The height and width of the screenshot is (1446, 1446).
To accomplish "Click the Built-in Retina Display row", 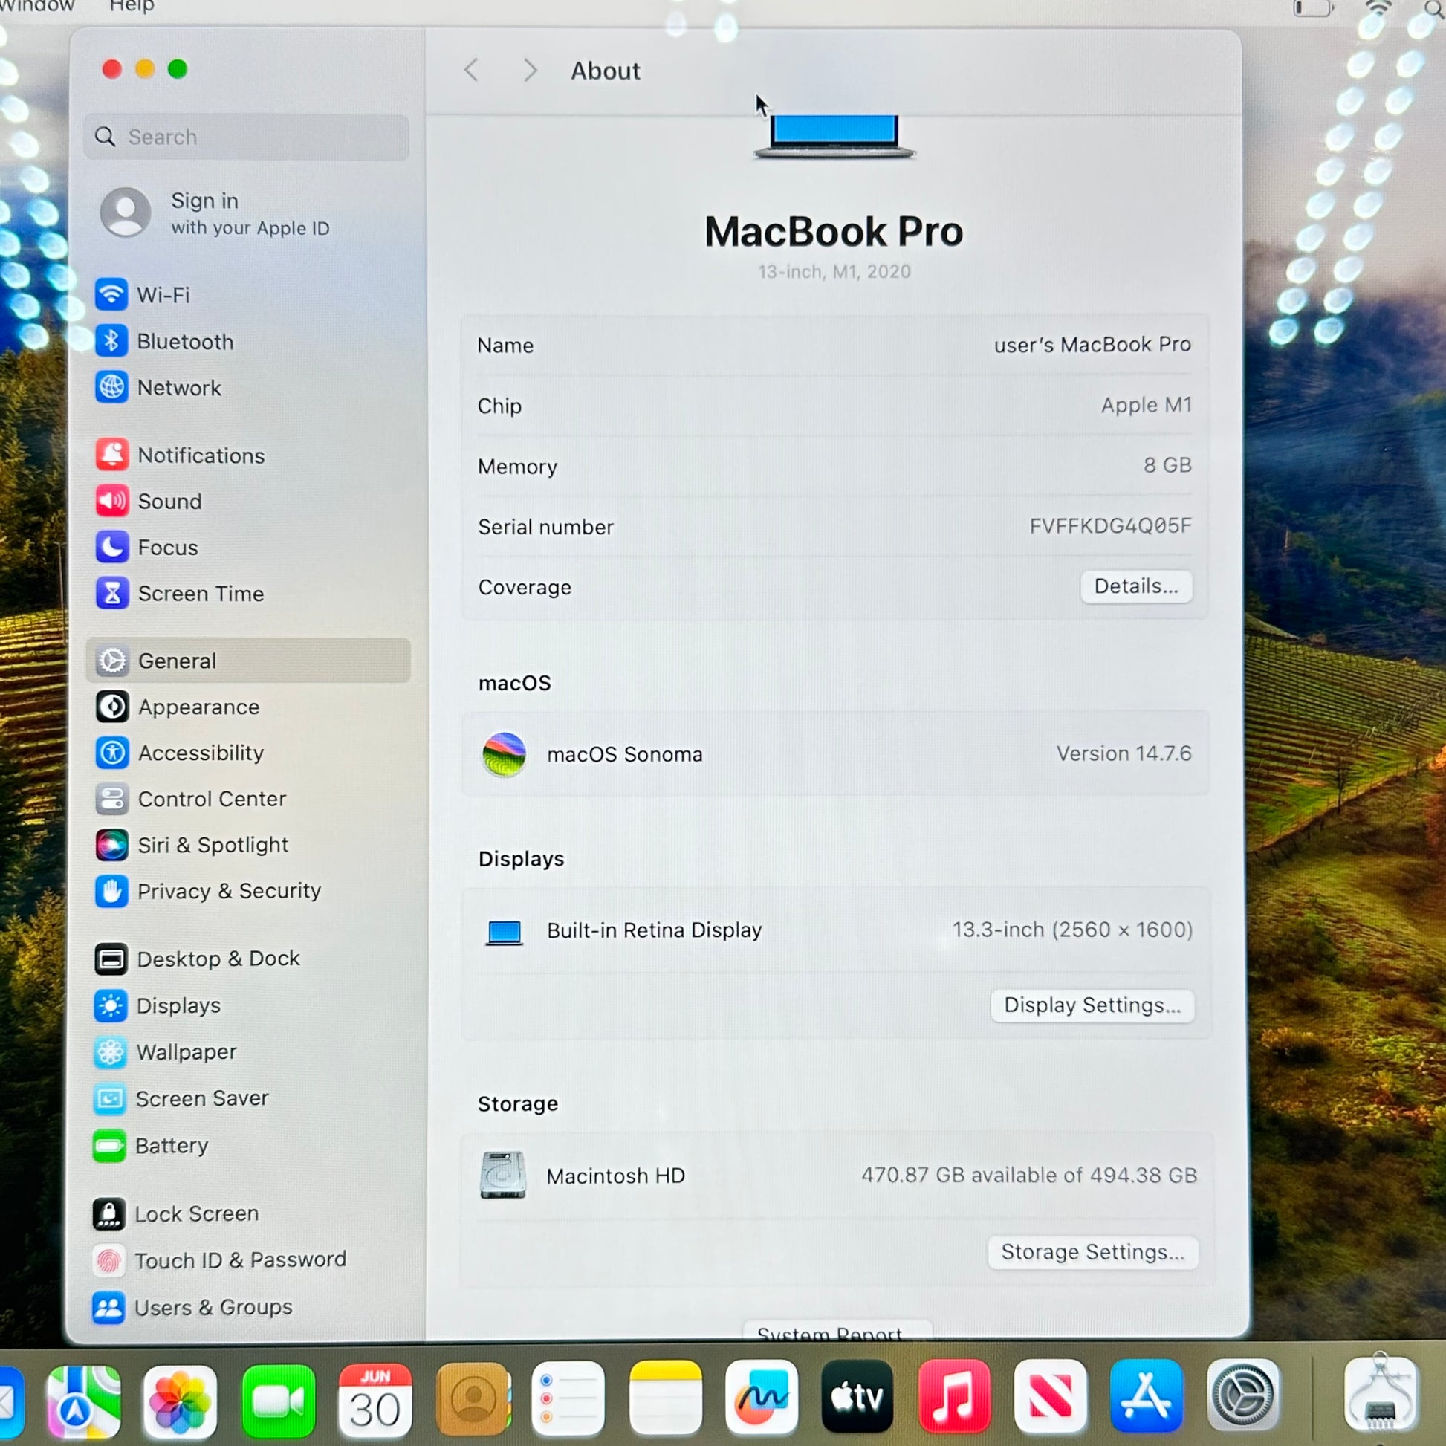I will point(837,930).
